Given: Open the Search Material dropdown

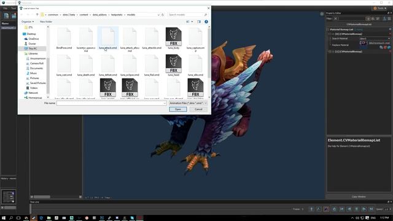Looking at the screenshot, I should pos(375,39).
